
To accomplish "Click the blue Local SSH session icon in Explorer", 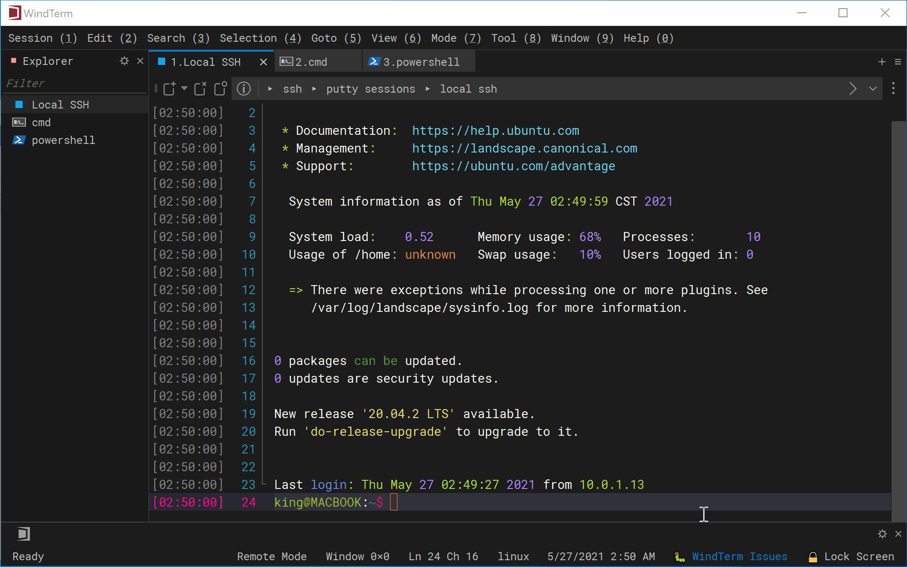I will [x=19, y=104].
